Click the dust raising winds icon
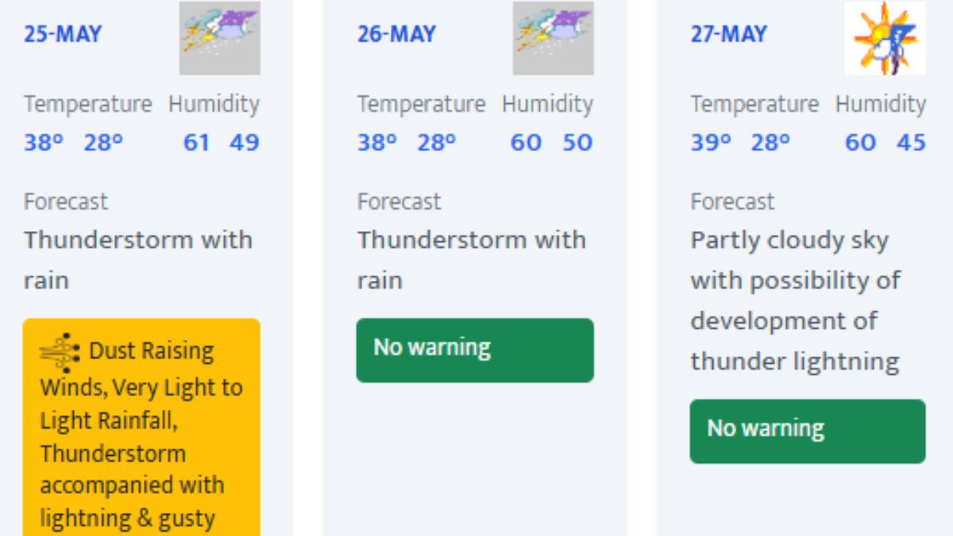 [60, 353]
